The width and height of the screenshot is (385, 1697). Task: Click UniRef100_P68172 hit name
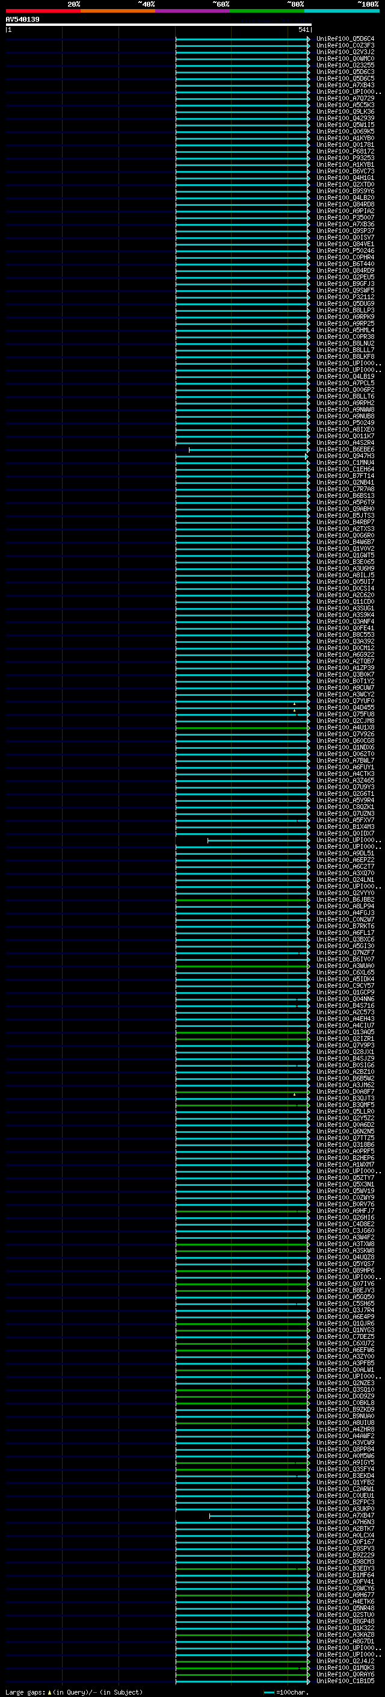tap(345, 152)
